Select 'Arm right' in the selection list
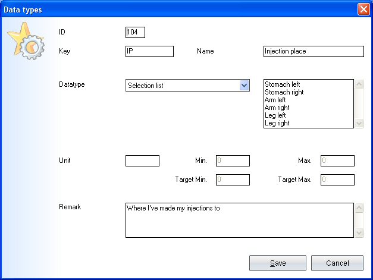This screenshot has height=280, width=373. [x=277, y=108]
